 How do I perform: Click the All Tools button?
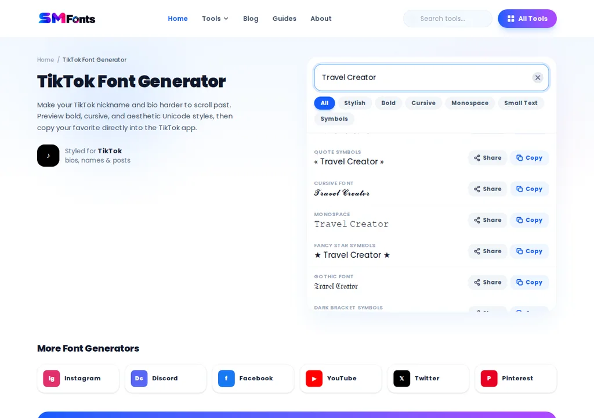(x=527, y=19)
